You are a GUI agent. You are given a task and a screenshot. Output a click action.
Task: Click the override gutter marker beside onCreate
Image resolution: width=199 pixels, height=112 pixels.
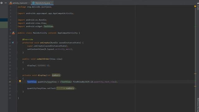(13, 43)
